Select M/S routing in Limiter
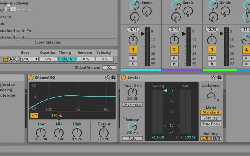Viewport: 250px width, 156px height. pos(216,138)
